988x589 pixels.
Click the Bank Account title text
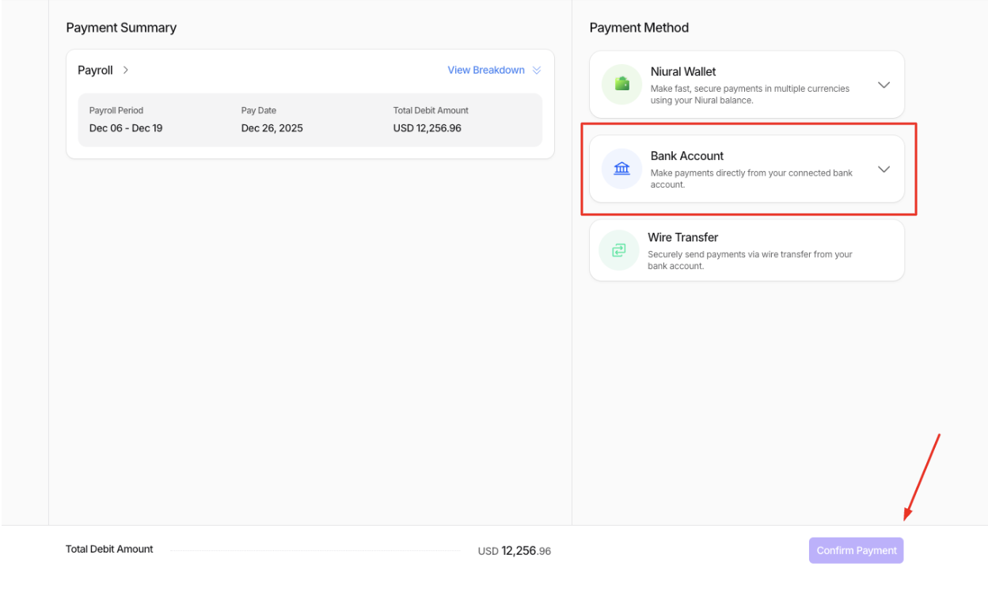[x=686, y=156]
